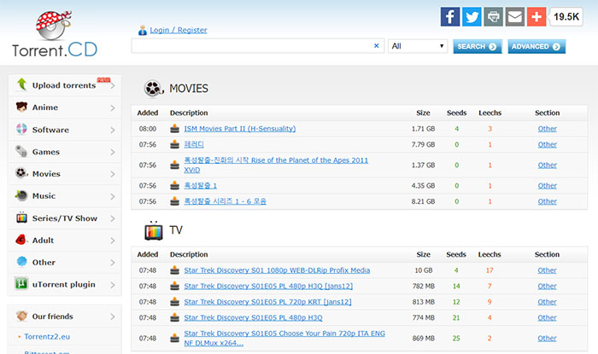
Task: Open the Anime menu item
Action: tap(65, 107)
